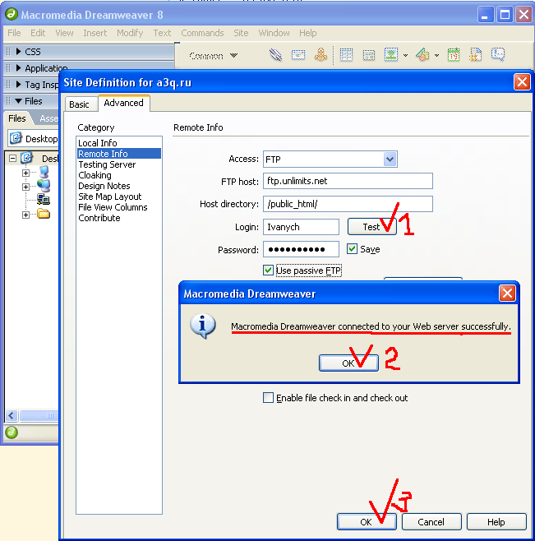The image size is (535, 541).
Task: Click the Named Anchor icon in Insert bar
Action: tap(321, 54)
